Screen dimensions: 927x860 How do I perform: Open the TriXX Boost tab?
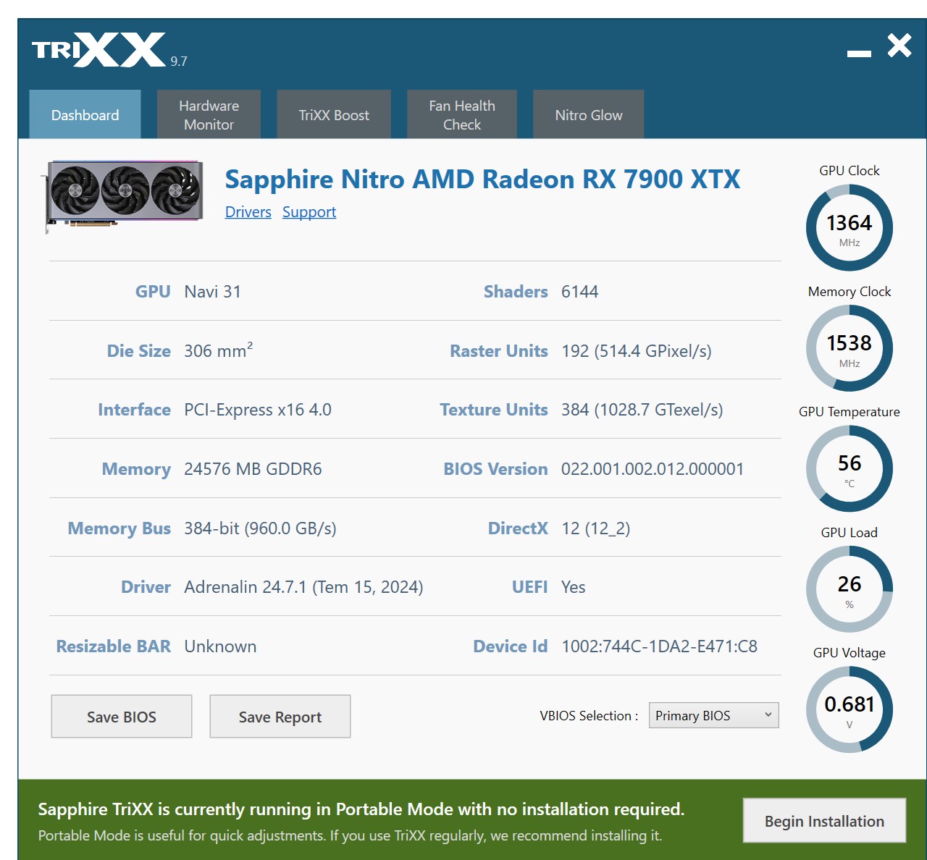pyautogui.click(x=334, y=114)
